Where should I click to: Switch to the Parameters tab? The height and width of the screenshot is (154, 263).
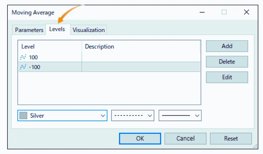coord(29,30)
